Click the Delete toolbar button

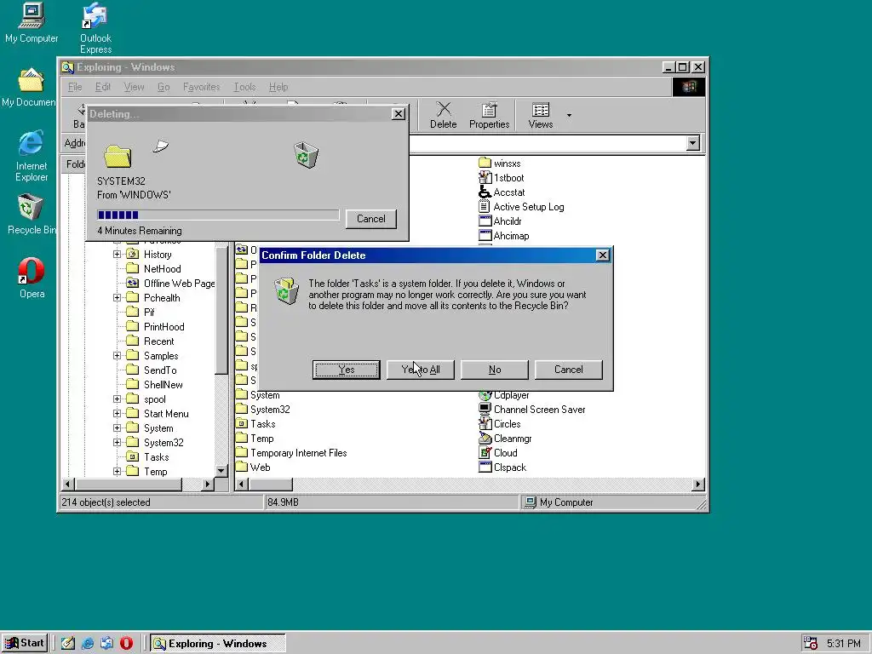click(x=443, y=115)
